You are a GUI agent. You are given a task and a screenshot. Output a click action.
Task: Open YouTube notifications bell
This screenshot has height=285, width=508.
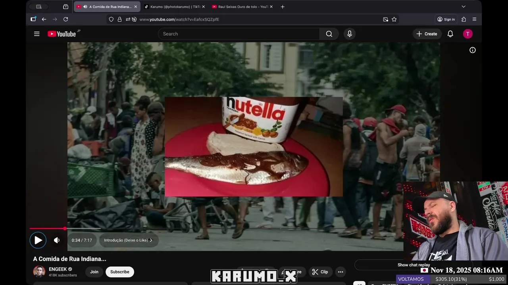[x=450, y=34]
